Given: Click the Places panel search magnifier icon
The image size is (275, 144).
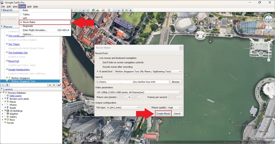Looking at the screenshot, I should 3,85.
